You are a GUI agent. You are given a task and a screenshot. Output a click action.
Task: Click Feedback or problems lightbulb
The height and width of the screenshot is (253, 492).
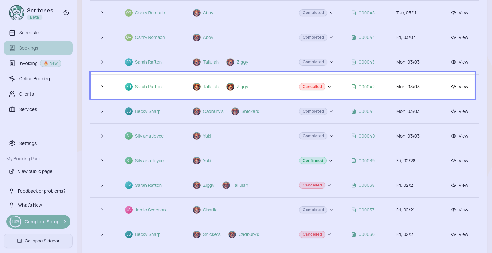(12, 191)
